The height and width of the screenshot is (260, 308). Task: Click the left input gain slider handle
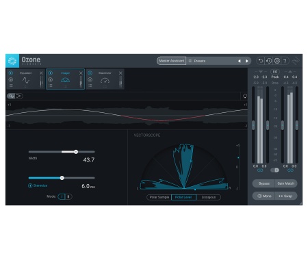[x=253, y=125]
